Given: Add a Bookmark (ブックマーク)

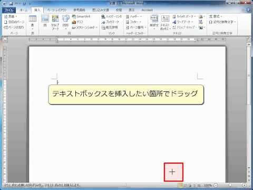Looking at the screenshot, I should [x=110, y=22].
